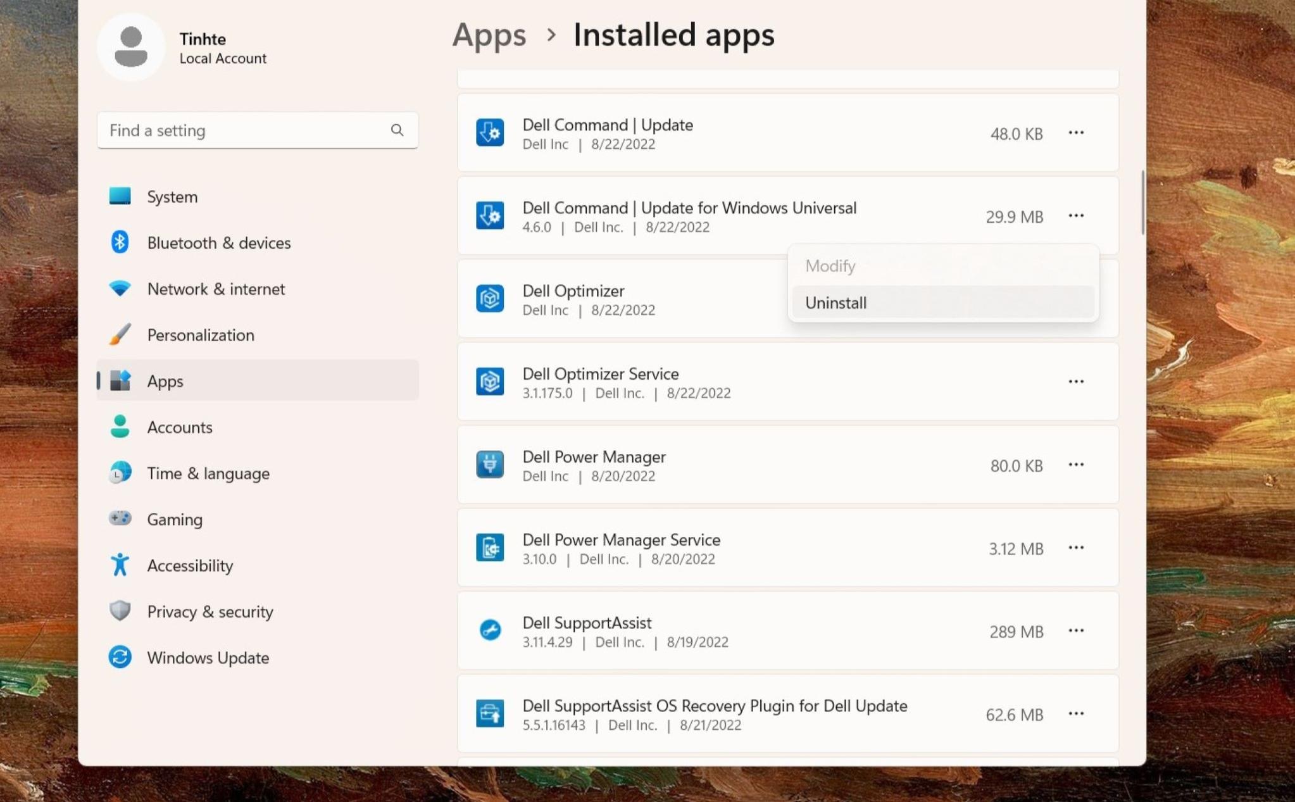
Task: Open Network & internet settings
Action: coord(215,289)
